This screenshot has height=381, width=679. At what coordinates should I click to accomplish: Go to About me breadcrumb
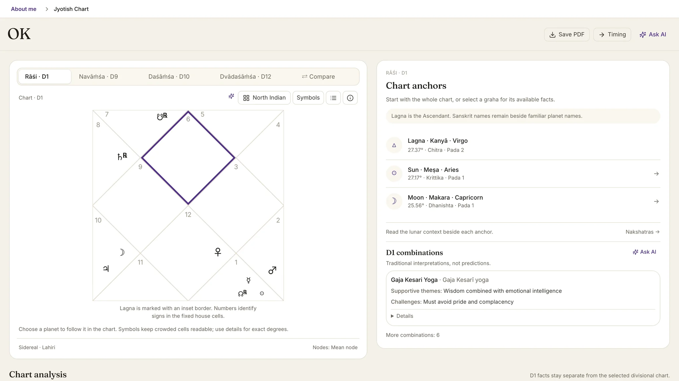coord(24,9)
